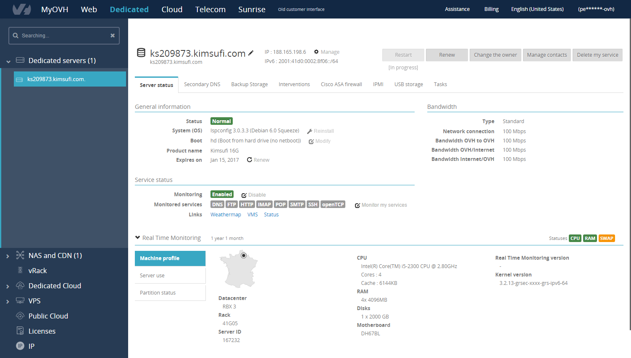Select the Dedicated top menu item

click(129, 9)
